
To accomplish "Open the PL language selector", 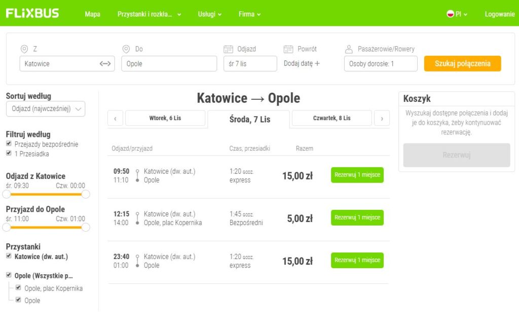I will pyautogui.click(x=457, y=14).
